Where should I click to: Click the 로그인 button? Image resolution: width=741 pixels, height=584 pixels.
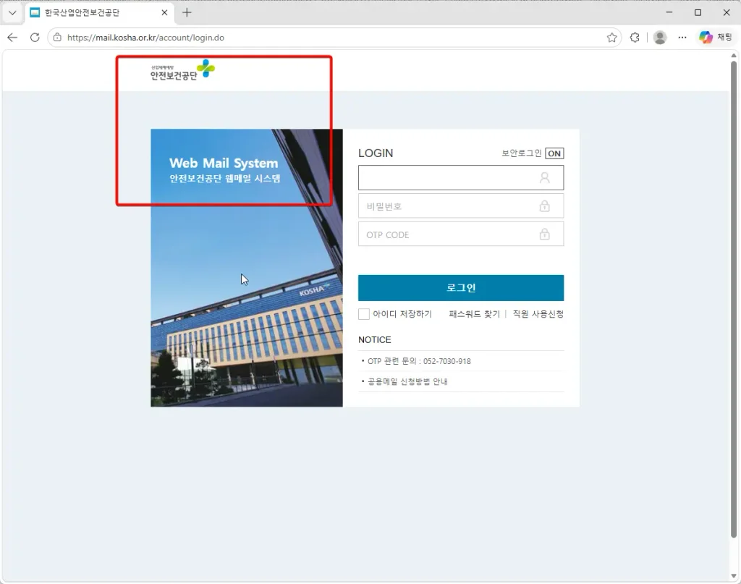point(461,288)
